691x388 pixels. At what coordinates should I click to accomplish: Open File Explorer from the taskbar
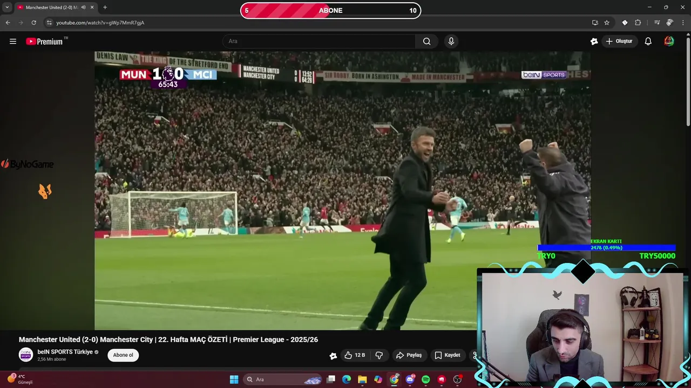[x=362, y=379]
